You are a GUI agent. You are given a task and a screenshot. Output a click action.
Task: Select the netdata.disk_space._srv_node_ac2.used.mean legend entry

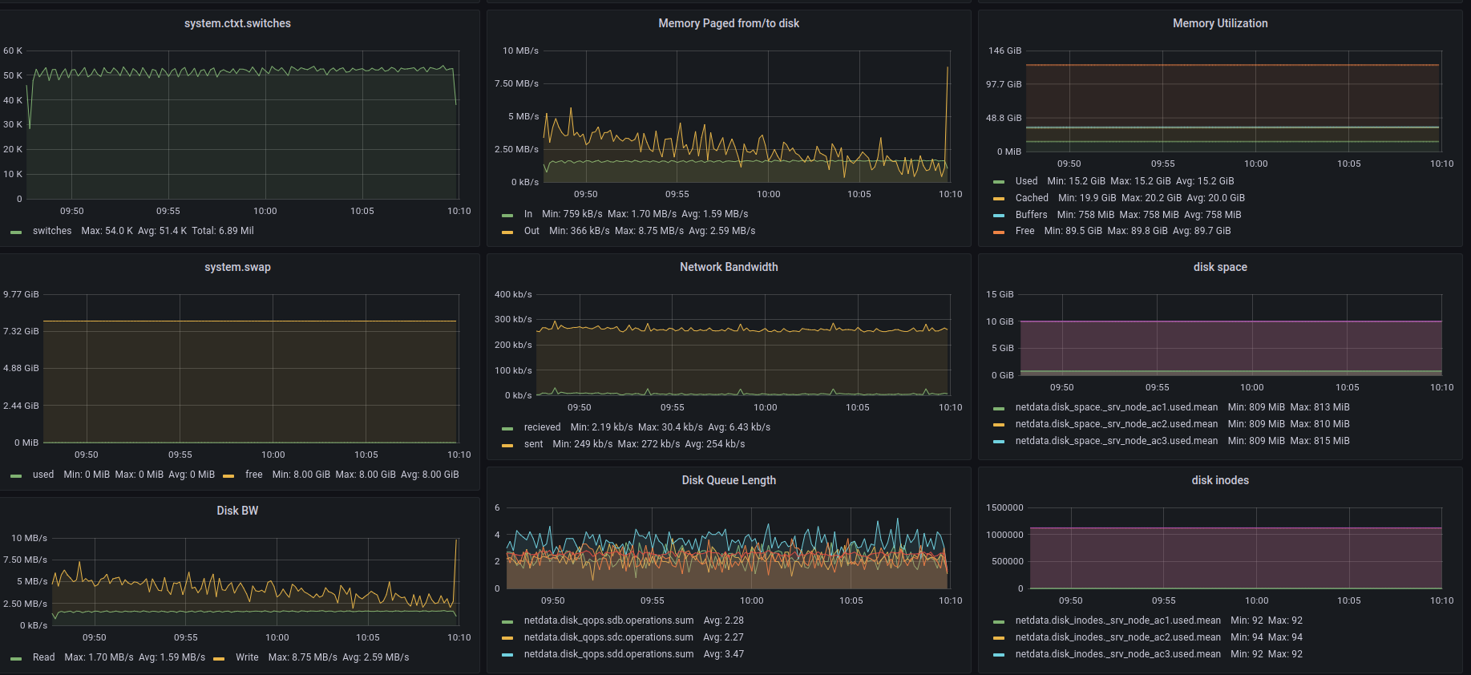pyautogui.click(x=1116, y=424)
